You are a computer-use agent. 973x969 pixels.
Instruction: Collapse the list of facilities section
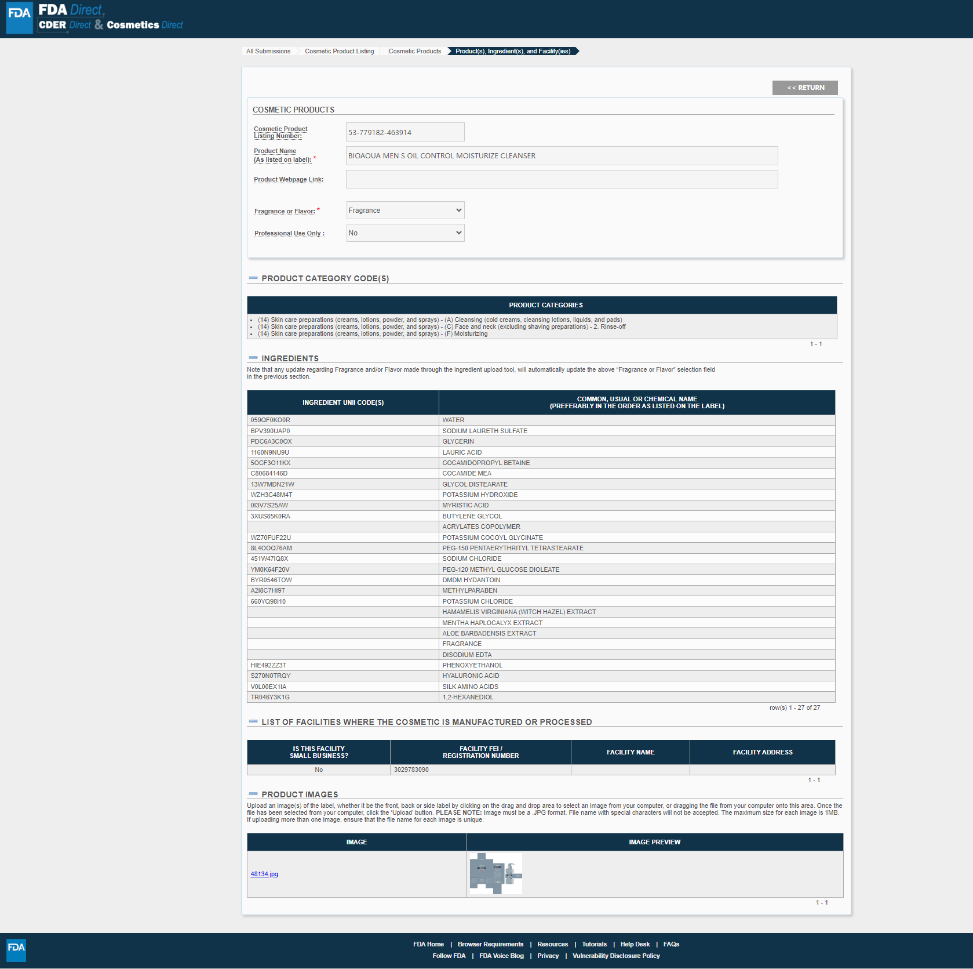pos(253,722)
